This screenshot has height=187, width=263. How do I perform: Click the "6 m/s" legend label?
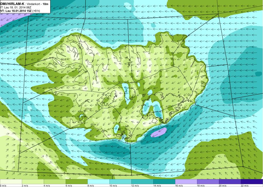(69, 186)
